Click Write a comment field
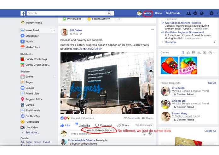 pyautogui.click(x=106, y=134)
